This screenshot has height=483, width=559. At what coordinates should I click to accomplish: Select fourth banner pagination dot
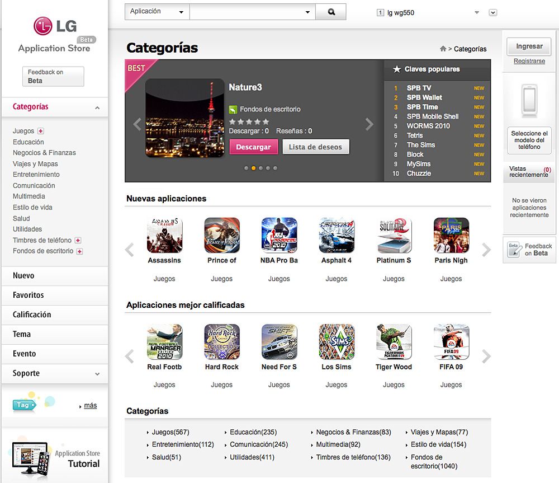268,168
